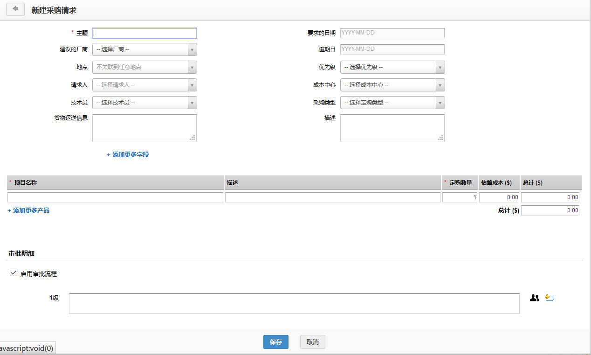Click the 1级 approver text box

(294, 304)
